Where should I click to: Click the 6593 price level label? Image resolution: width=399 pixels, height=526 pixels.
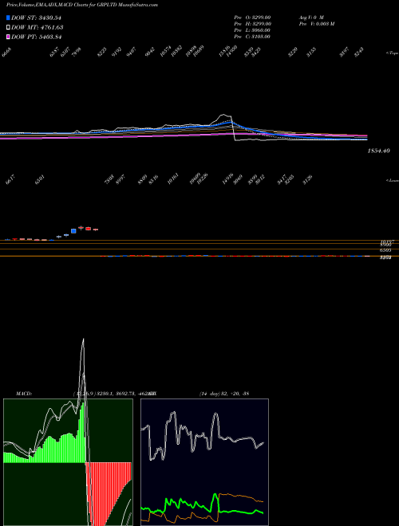tap(387, 249)
